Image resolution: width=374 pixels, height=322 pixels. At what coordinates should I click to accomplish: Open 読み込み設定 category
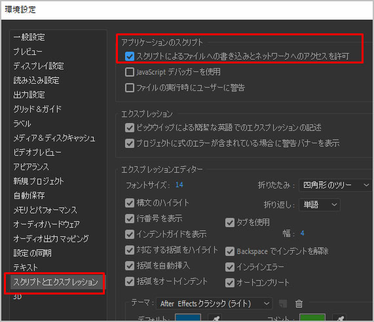click(x=36, y=80)
